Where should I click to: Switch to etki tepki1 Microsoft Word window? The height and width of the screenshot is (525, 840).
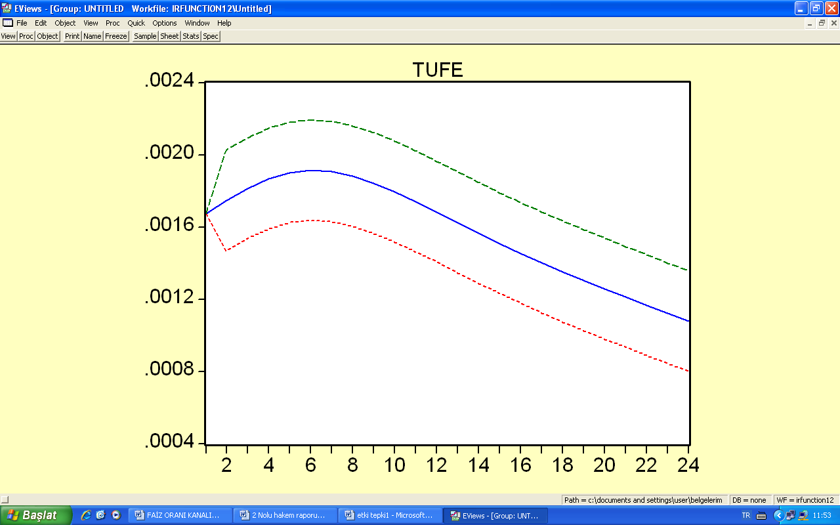(390, 515)
